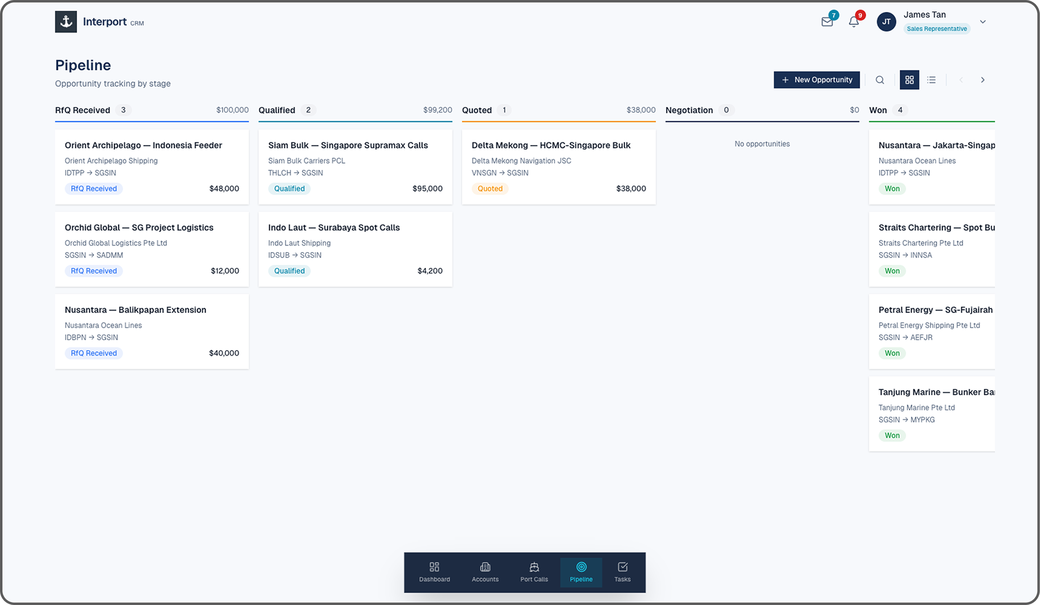Screen dimensions: 1040x605
Task: Open Siam Bulk Singapore Supramax Calls card
Action: point(355,167)
